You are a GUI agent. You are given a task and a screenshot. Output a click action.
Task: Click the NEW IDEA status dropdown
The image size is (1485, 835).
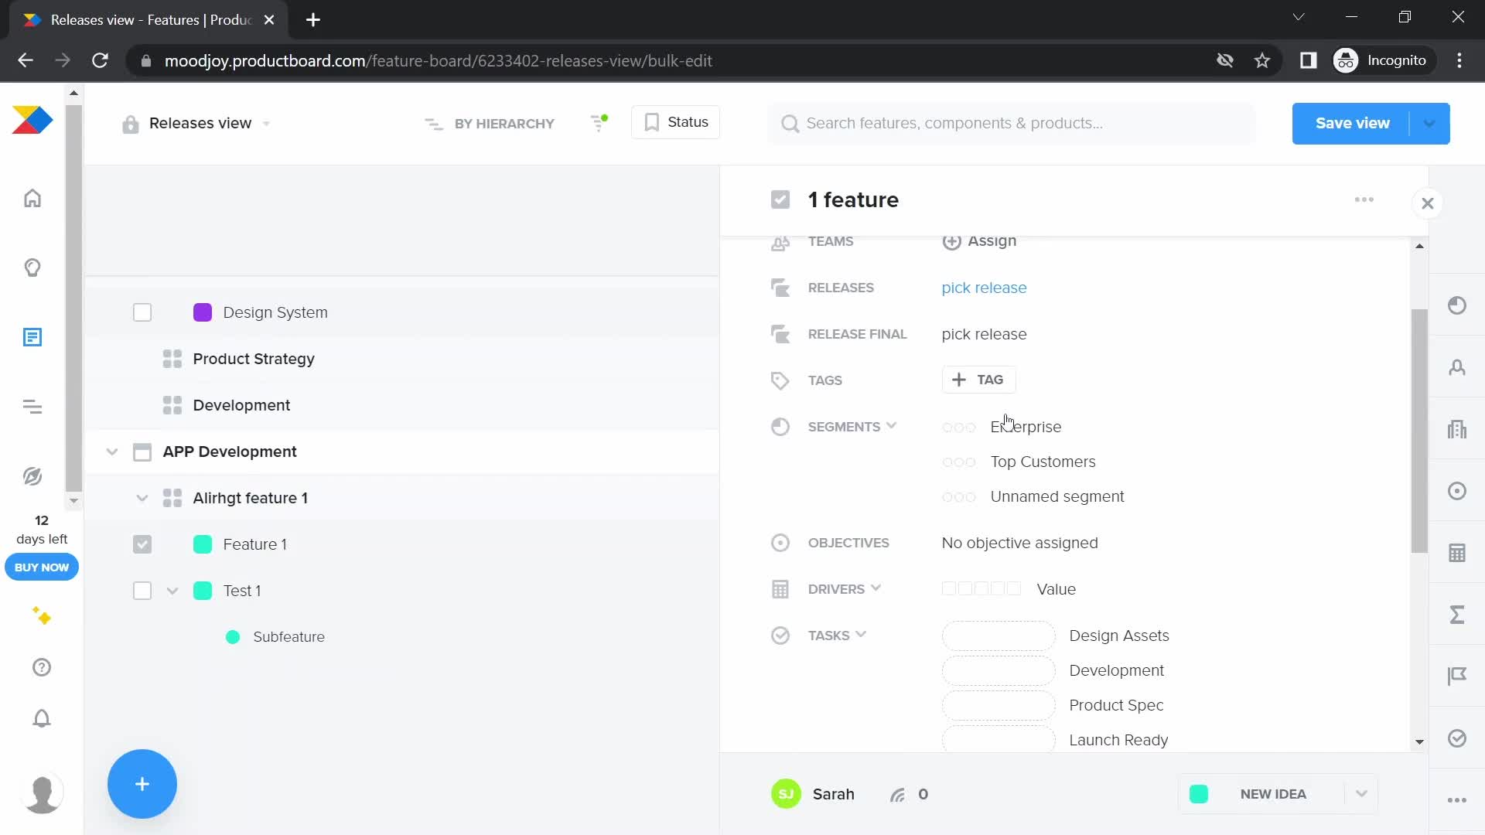point(1364,794)
